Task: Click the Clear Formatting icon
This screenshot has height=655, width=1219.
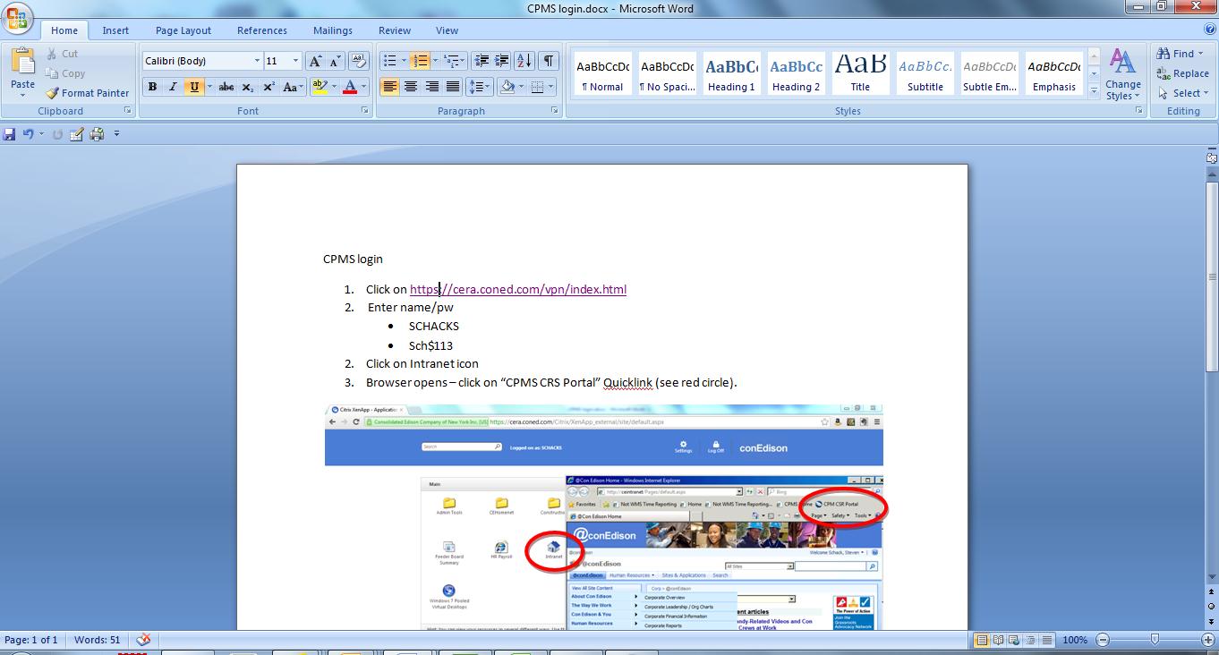Action: 358,61
